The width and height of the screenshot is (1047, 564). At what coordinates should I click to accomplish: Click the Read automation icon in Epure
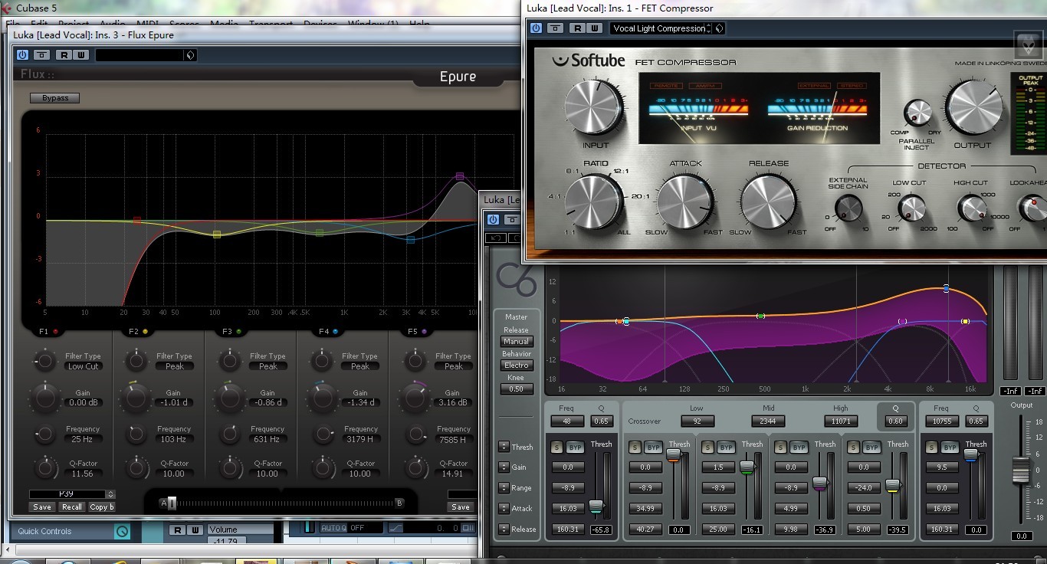tap(64, 55)
